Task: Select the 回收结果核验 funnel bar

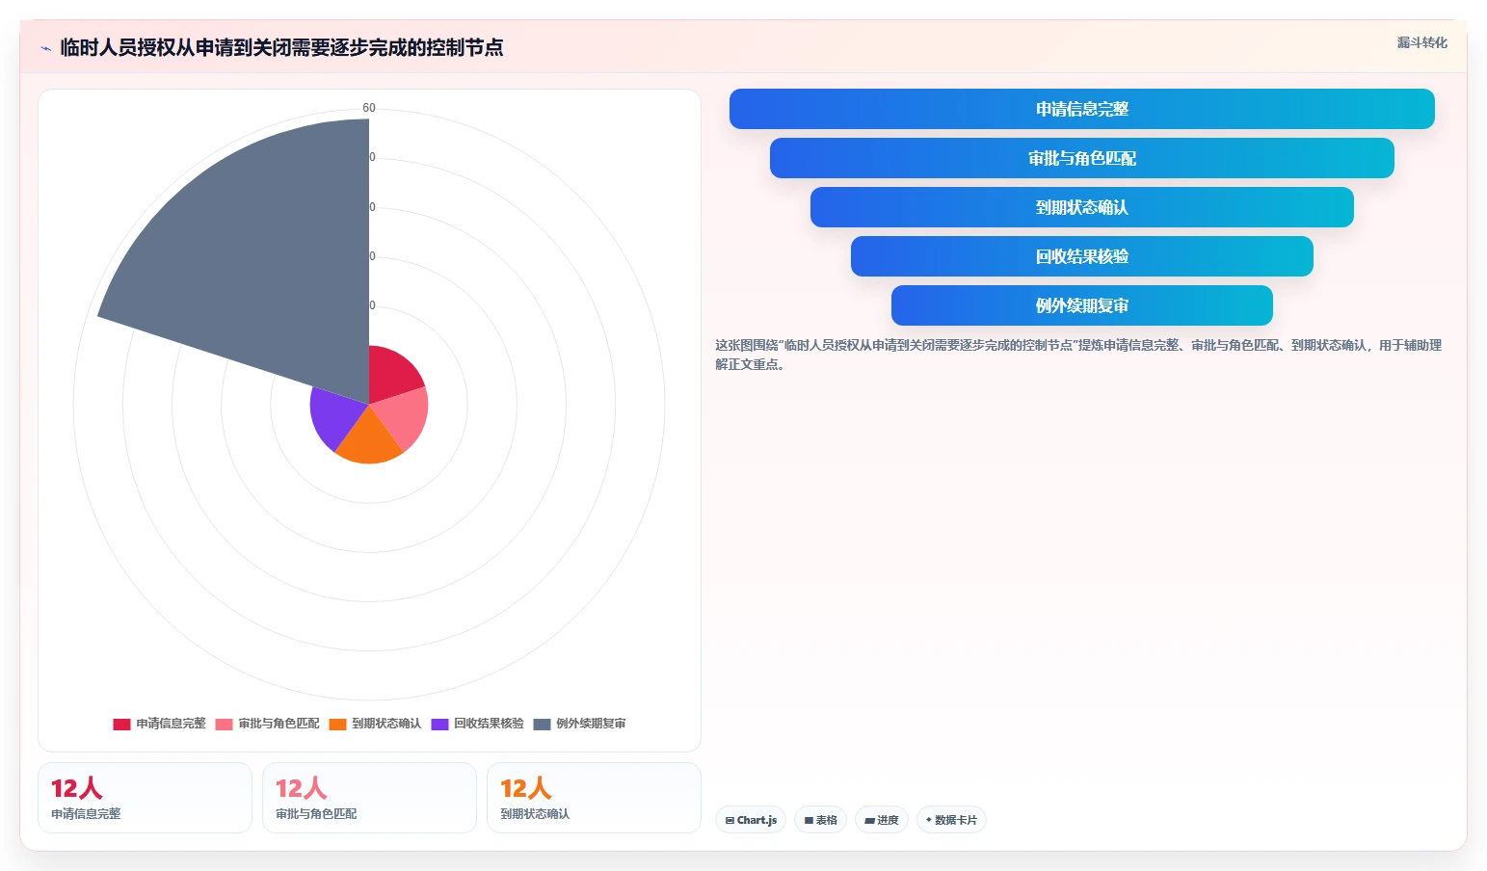Action: click(1081, 256)
